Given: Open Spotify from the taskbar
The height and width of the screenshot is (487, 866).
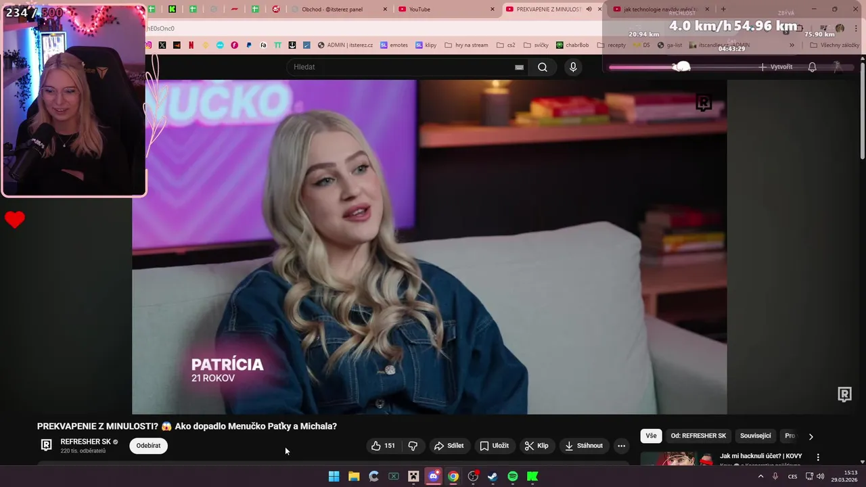Looking at the screenshot, I should click(x=513, y=476).
